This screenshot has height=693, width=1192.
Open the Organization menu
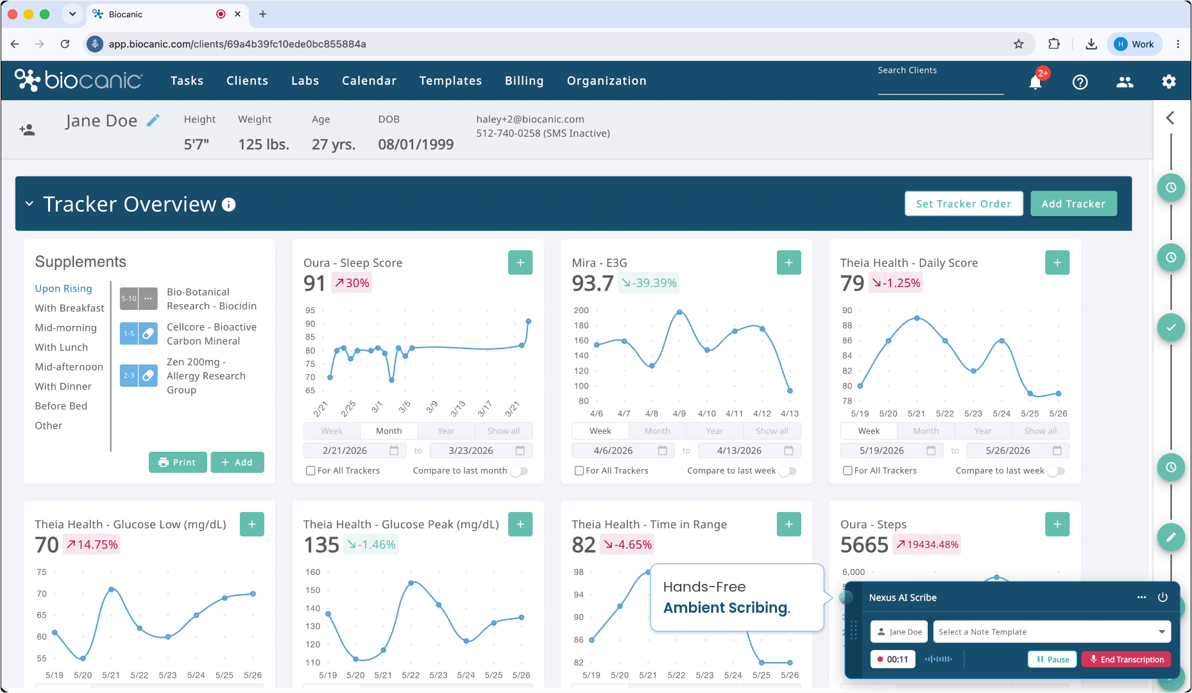[606, 81]
